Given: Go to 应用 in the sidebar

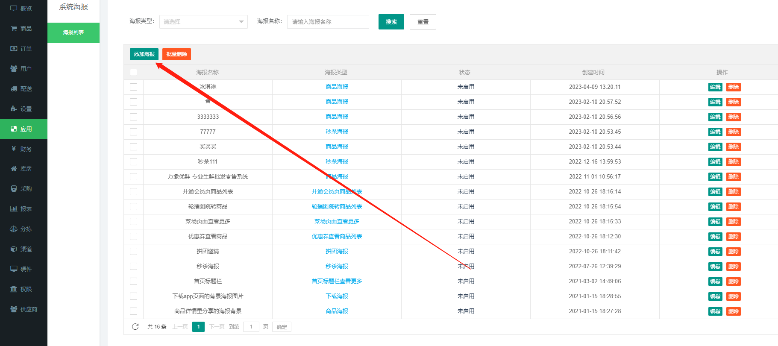Looking at the screenshot, I should [x=24, y=129].
